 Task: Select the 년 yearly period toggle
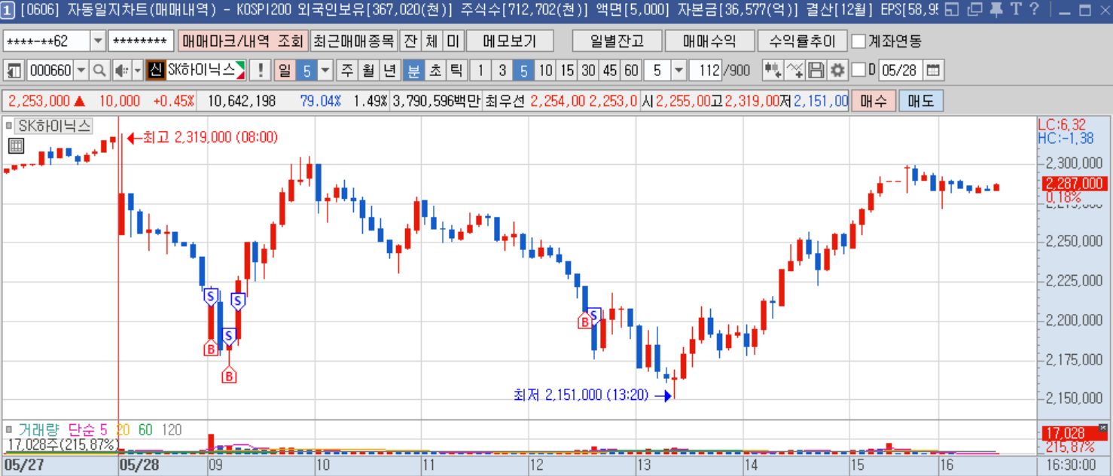click(389, 71)
